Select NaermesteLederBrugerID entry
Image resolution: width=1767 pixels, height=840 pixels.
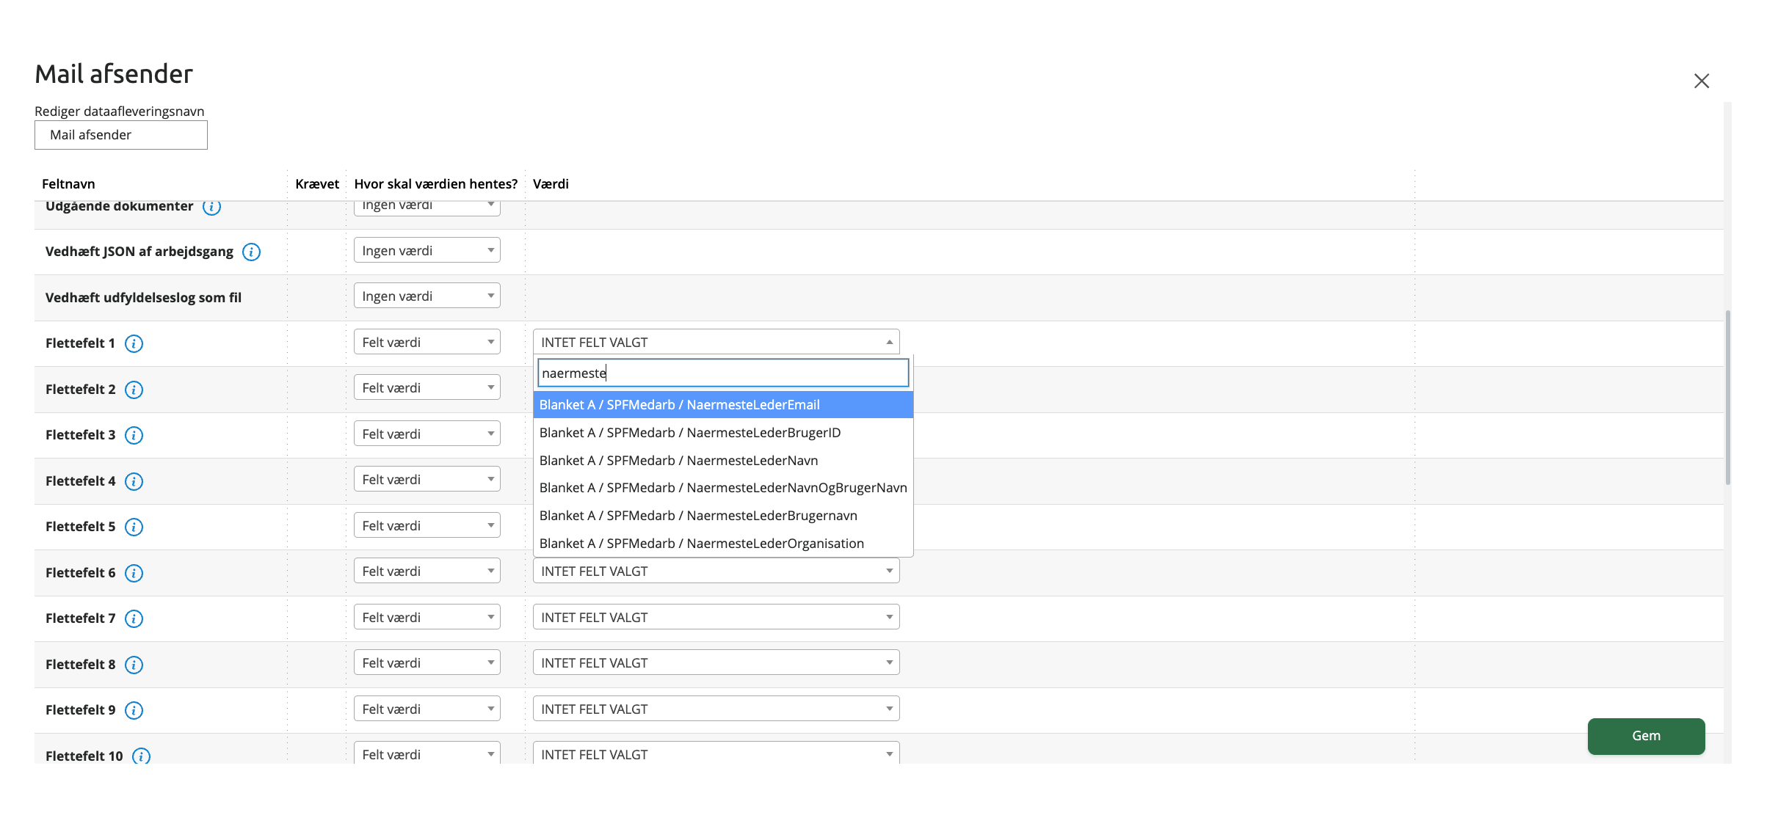[723, 432]
